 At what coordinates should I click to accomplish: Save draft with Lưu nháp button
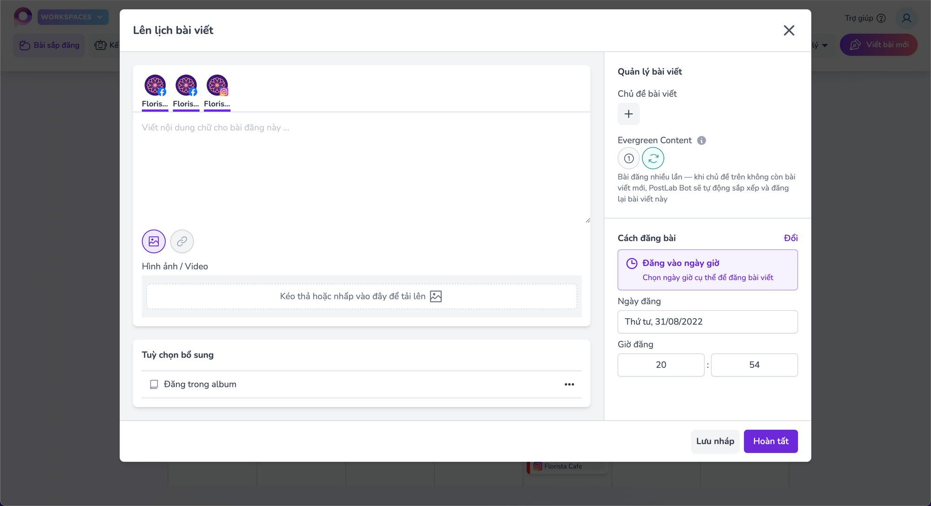[715, 441]
